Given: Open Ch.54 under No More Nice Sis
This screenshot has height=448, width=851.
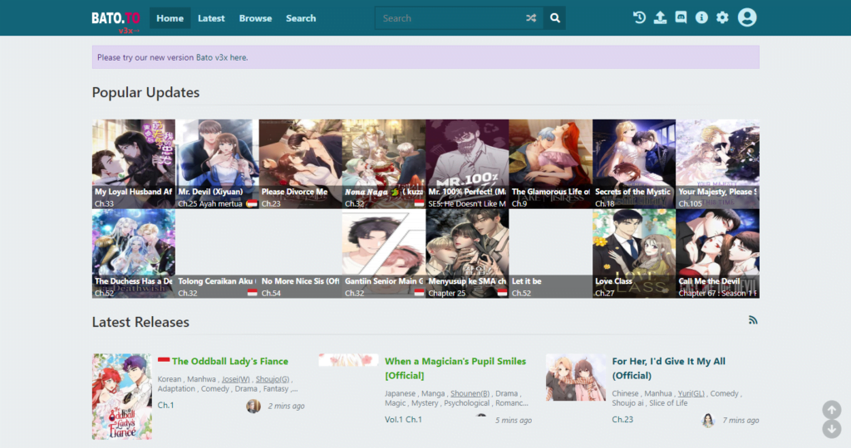Looking at the screenshot, I should [272, 293].
